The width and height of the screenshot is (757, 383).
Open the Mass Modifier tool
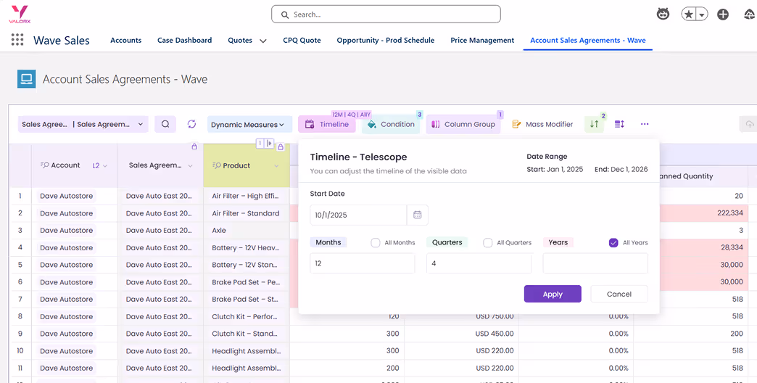click(x=542, y=124)
